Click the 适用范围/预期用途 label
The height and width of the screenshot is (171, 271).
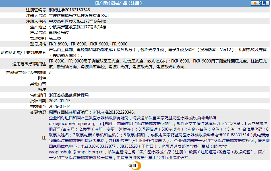pos(29,64)
